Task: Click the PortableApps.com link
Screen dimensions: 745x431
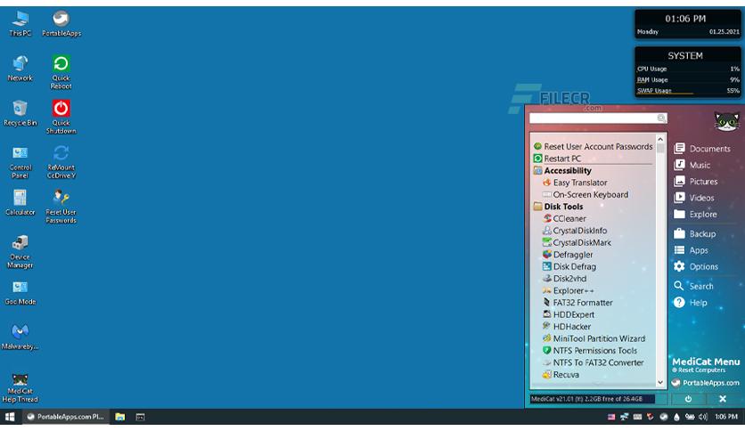Action: (706, 383)
